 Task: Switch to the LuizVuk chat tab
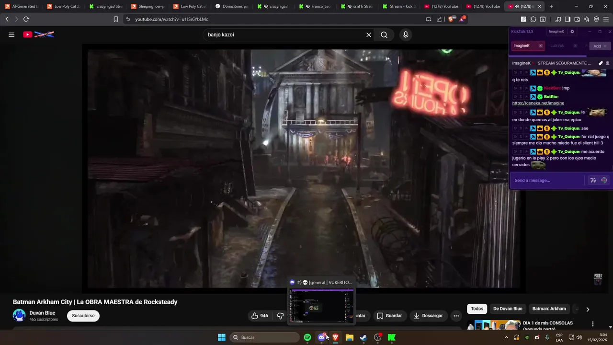click(557, 46)
